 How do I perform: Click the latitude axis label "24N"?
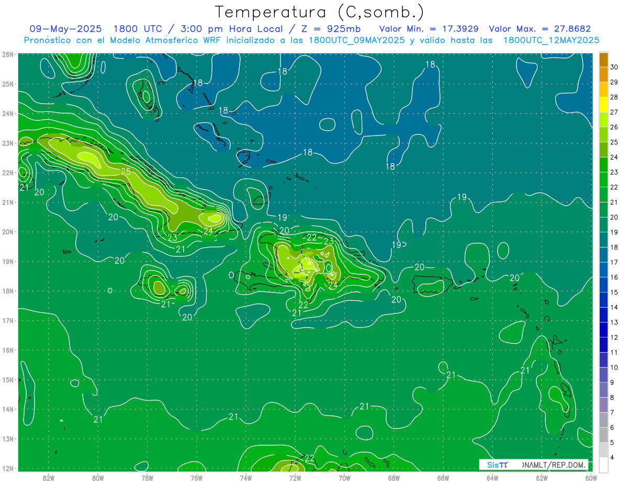(x=8, y=114)
